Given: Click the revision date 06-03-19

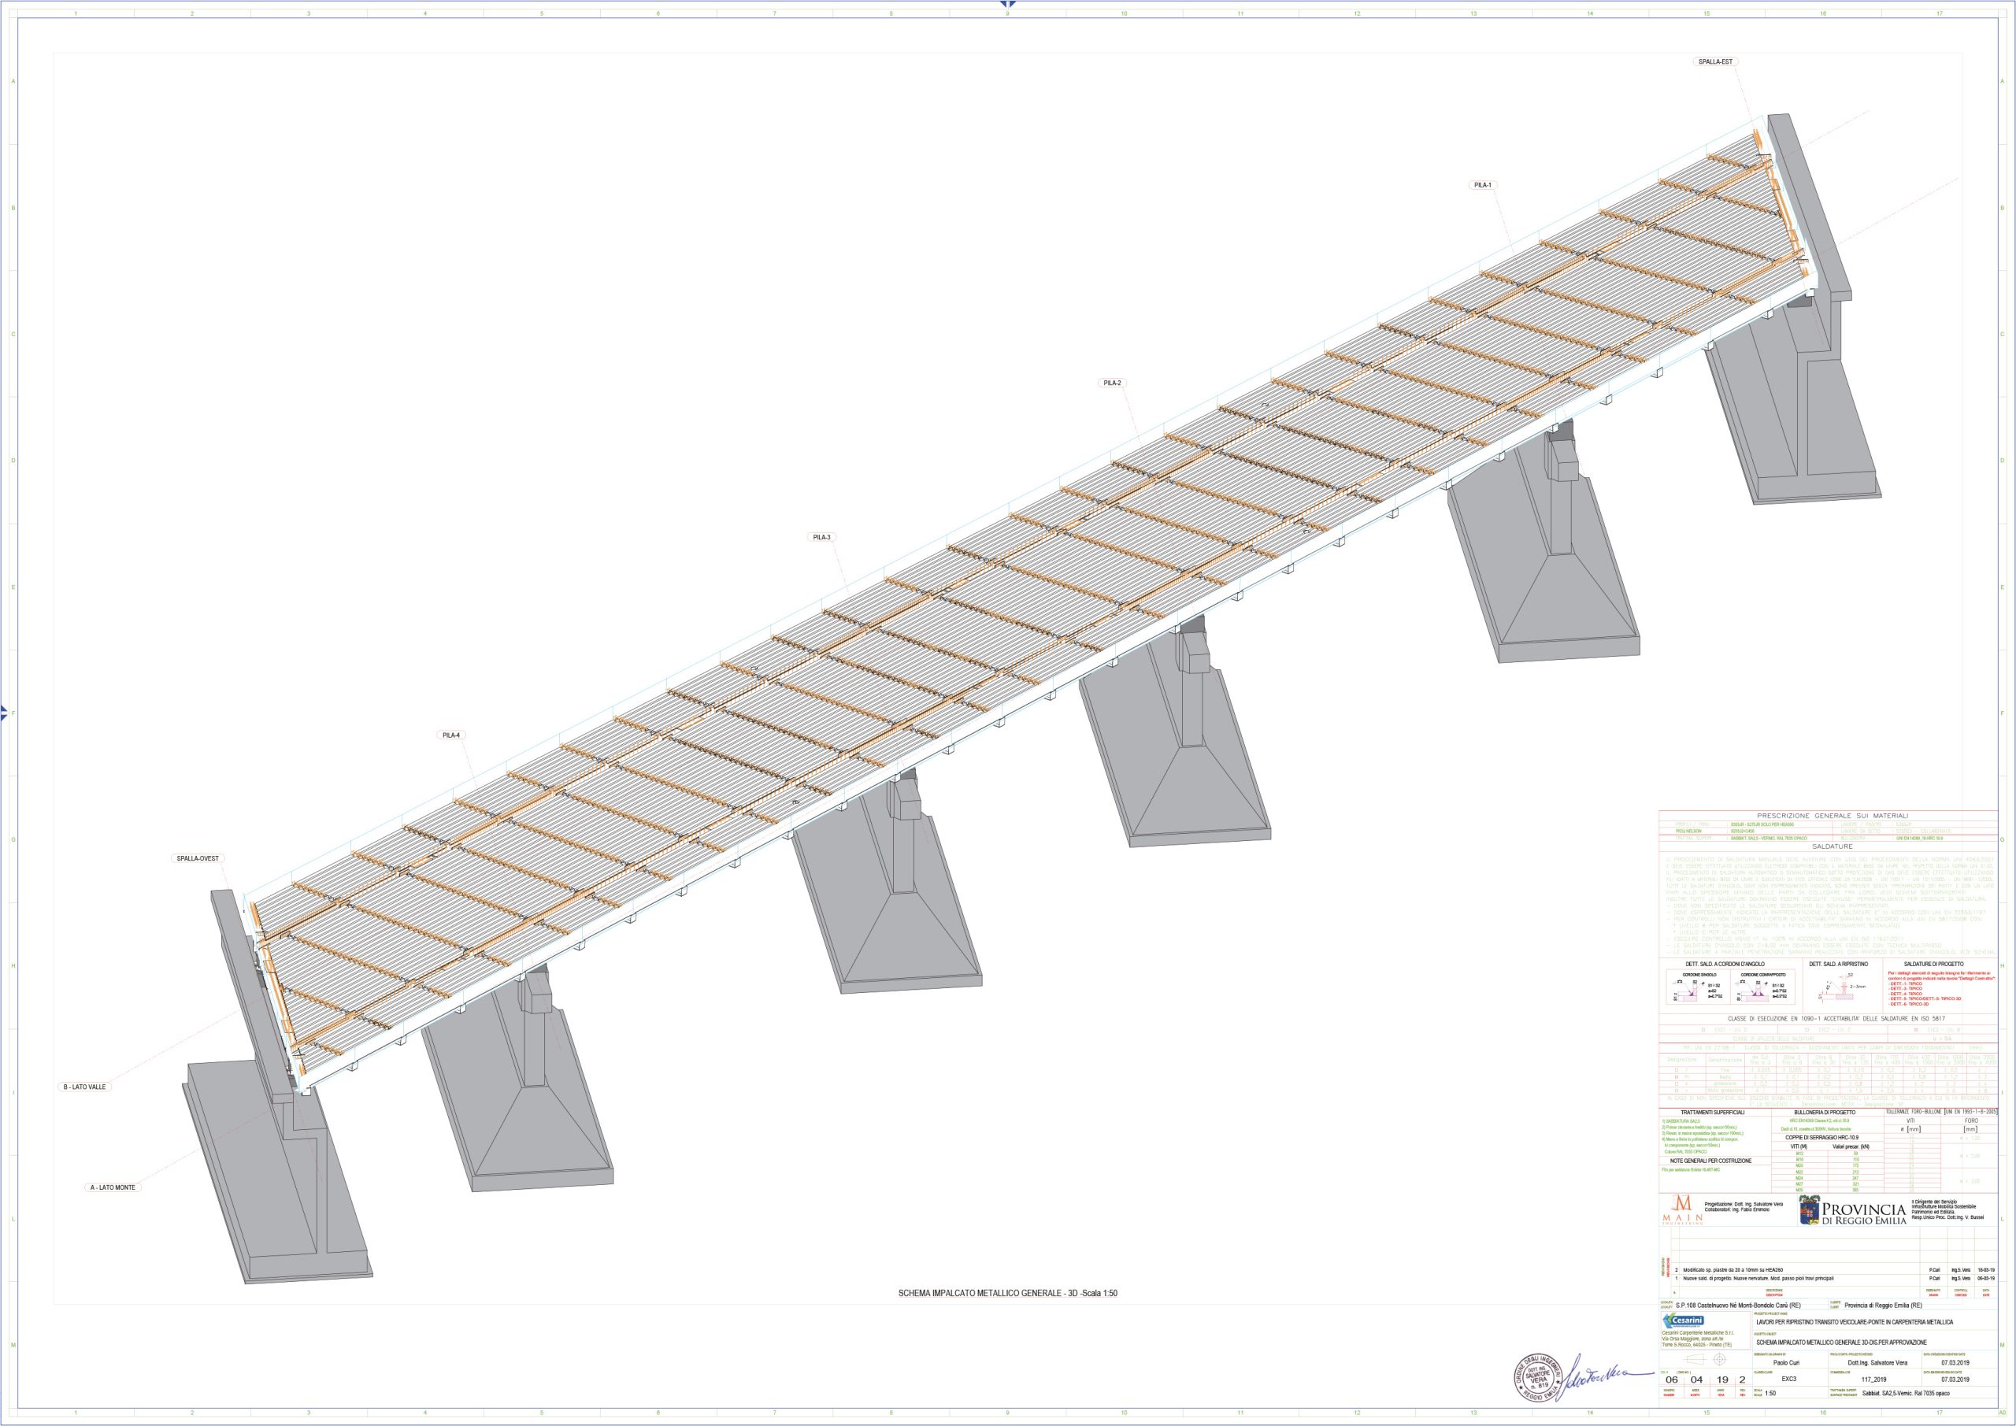Looking at the screenshot, I should [1986, 1280].
